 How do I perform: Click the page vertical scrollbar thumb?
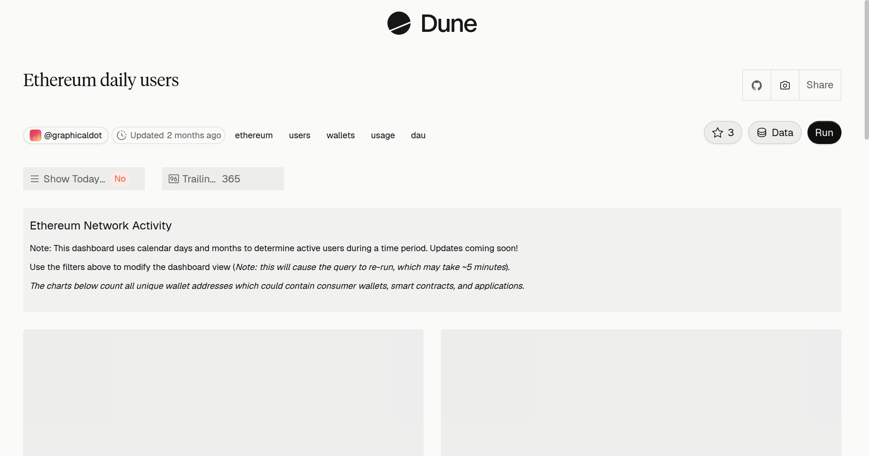(x=866, y=69)
